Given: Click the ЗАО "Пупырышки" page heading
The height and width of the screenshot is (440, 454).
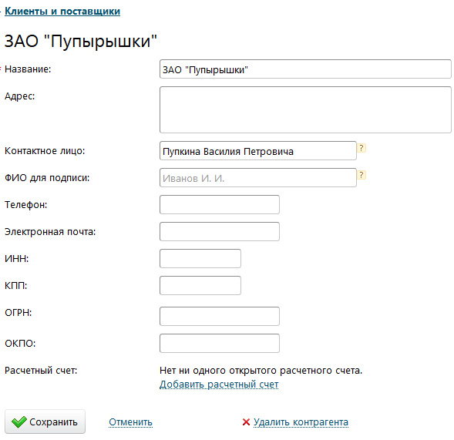Looking at the screenshot, I should 81,41.
